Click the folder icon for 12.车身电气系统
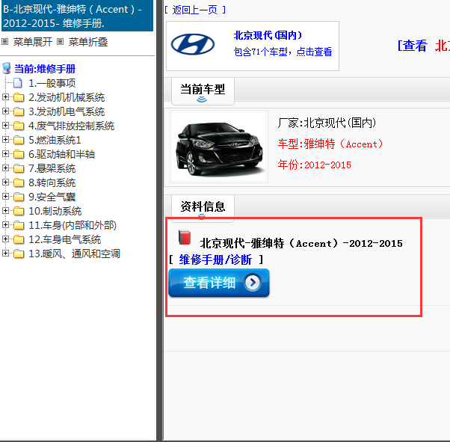Viewport: 450px width, 442px height. pyautogui.click(x=19, y=239)
